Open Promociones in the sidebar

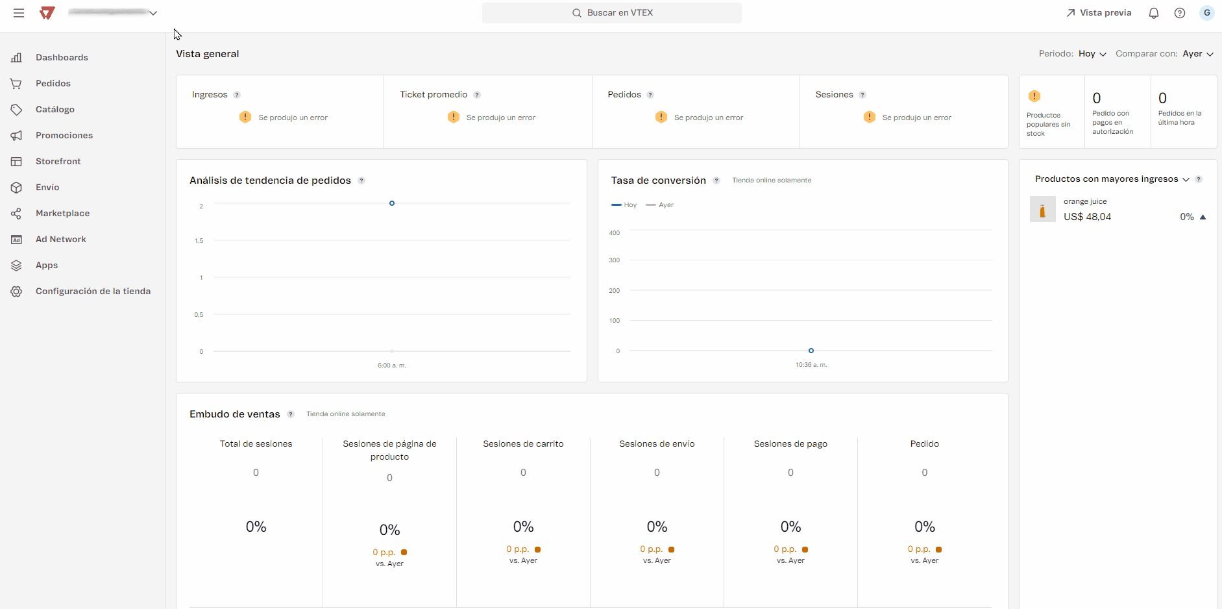coord(64,136)
